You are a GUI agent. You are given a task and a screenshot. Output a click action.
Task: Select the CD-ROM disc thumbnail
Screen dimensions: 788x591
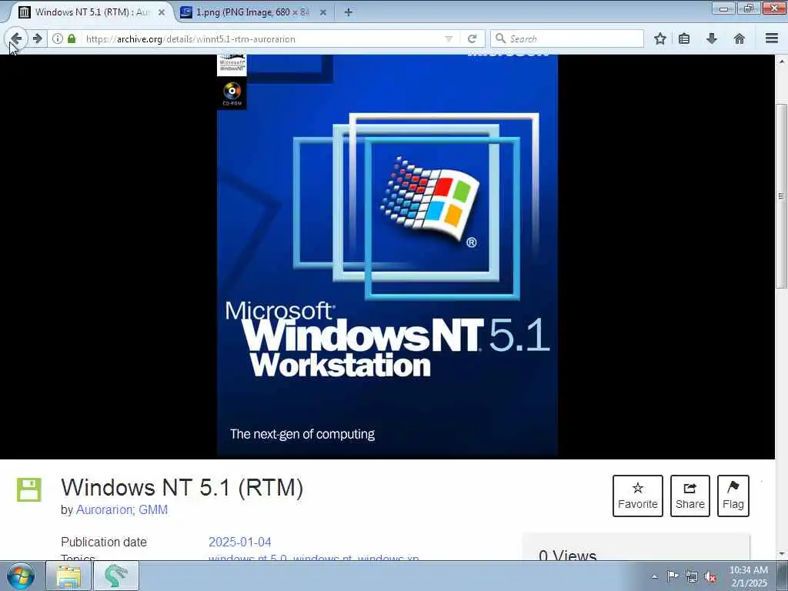[x=232, y=93]
